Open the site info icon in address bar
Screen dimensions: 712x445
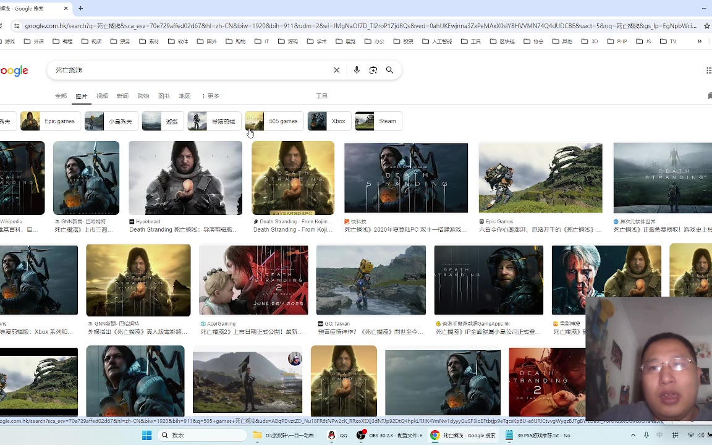tap(16, 26)
